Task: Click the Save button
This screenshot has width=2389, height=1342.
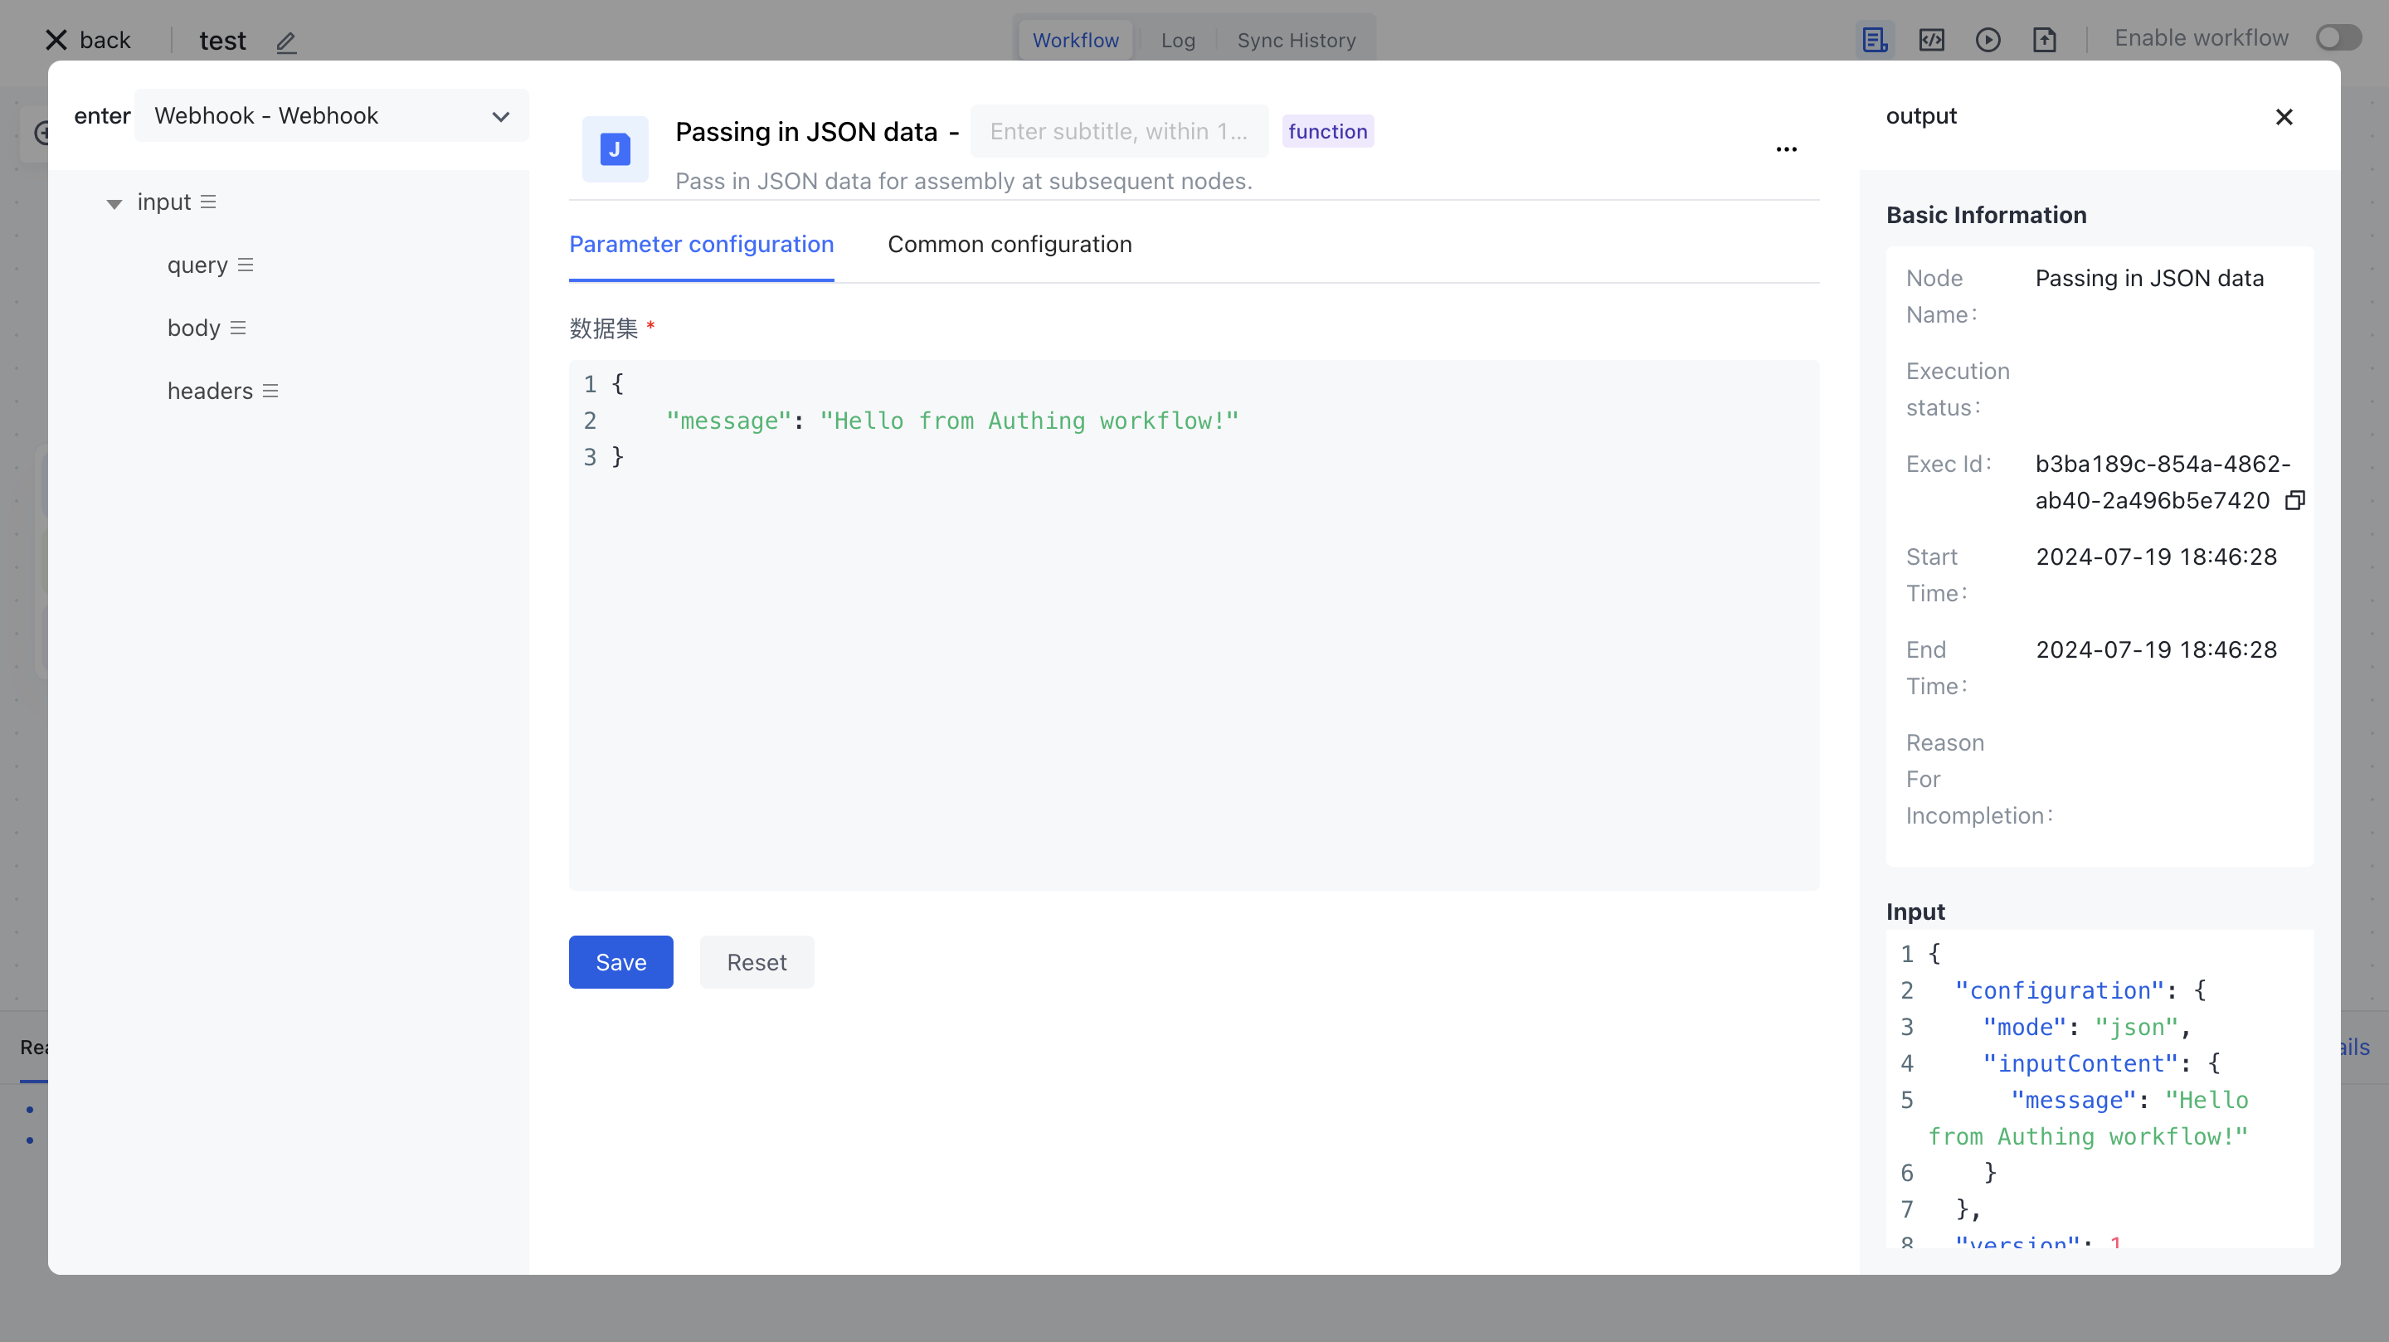Action: coord(620,962)
